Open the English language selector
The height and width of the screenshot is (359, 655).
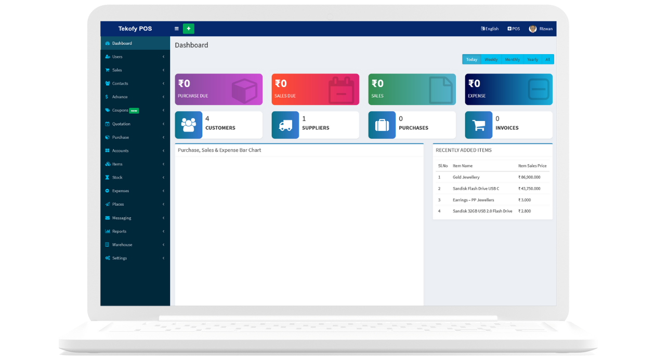click(x=490, y=29)
